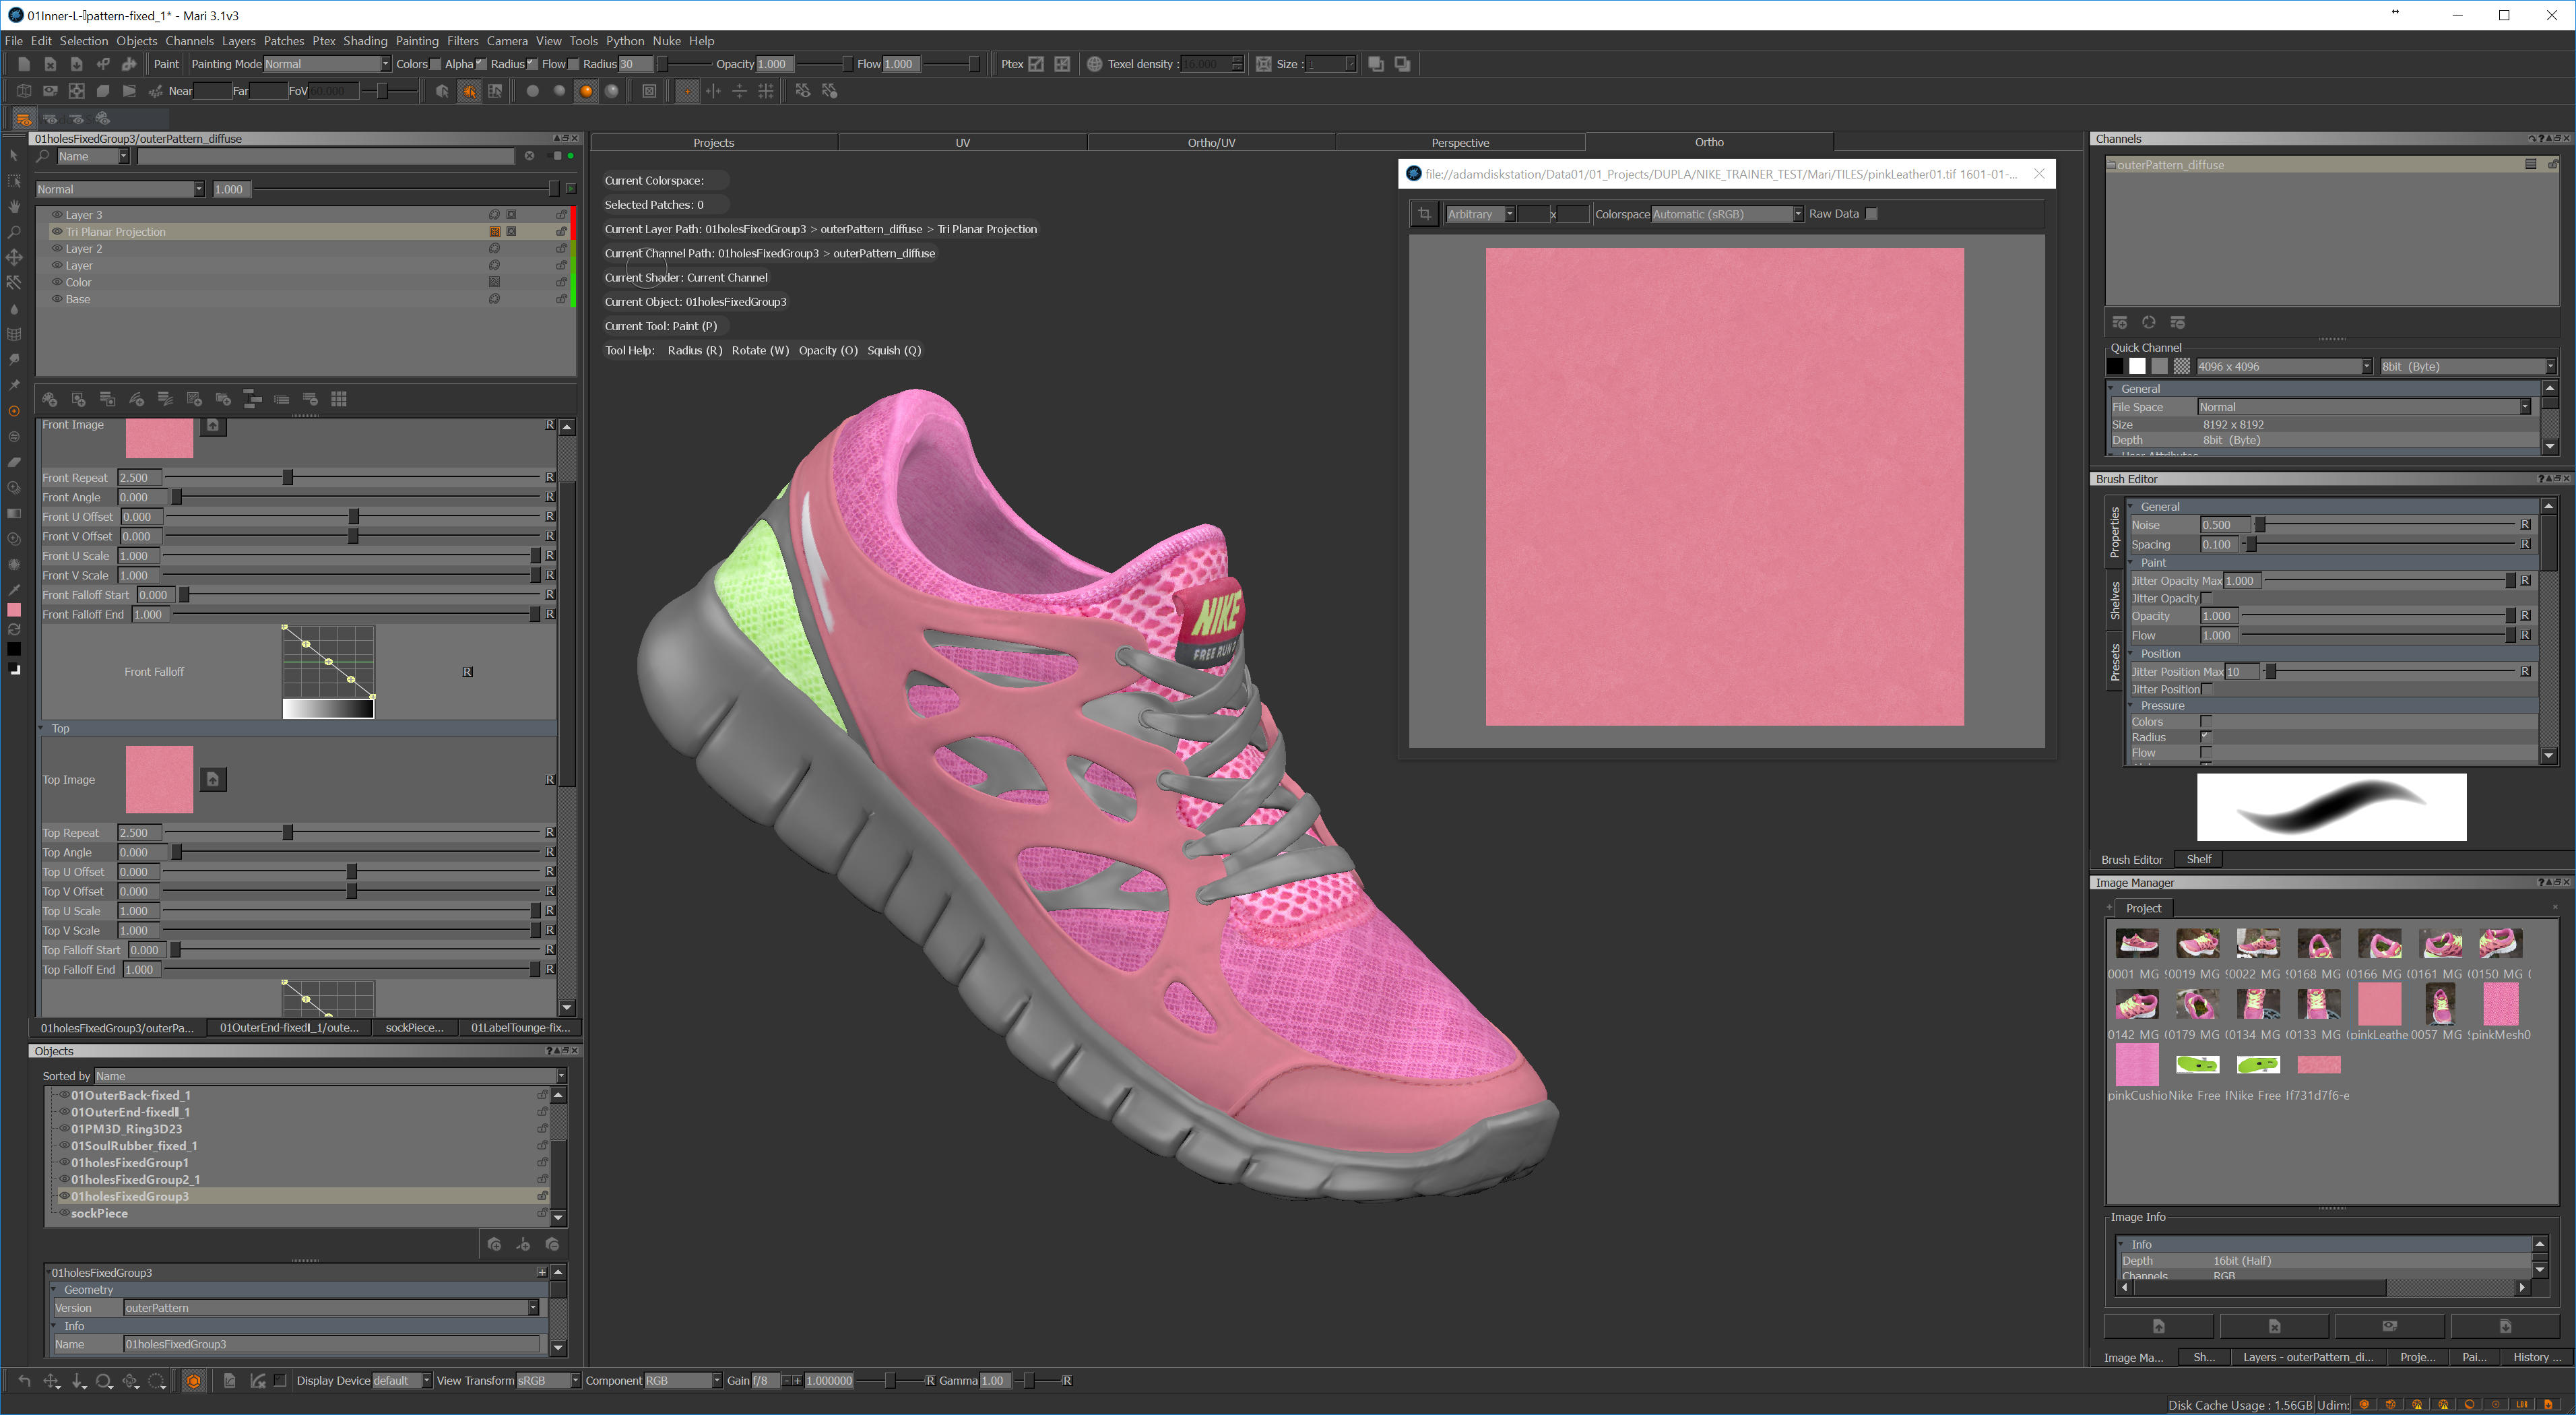Screen dimensions: 2576x1415
Task: Pick the Transform move tool
Action: pos(14,258)
